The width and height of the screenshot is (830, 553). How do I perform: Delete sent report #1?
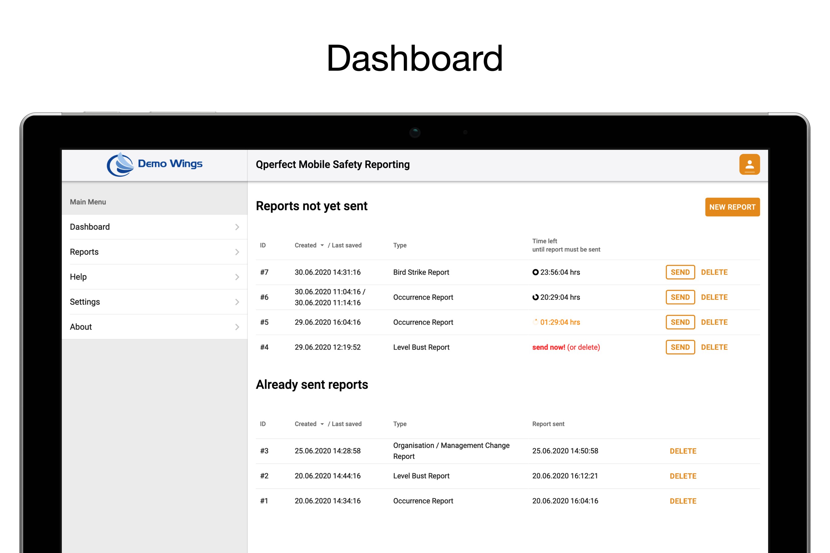coord(683,501)
